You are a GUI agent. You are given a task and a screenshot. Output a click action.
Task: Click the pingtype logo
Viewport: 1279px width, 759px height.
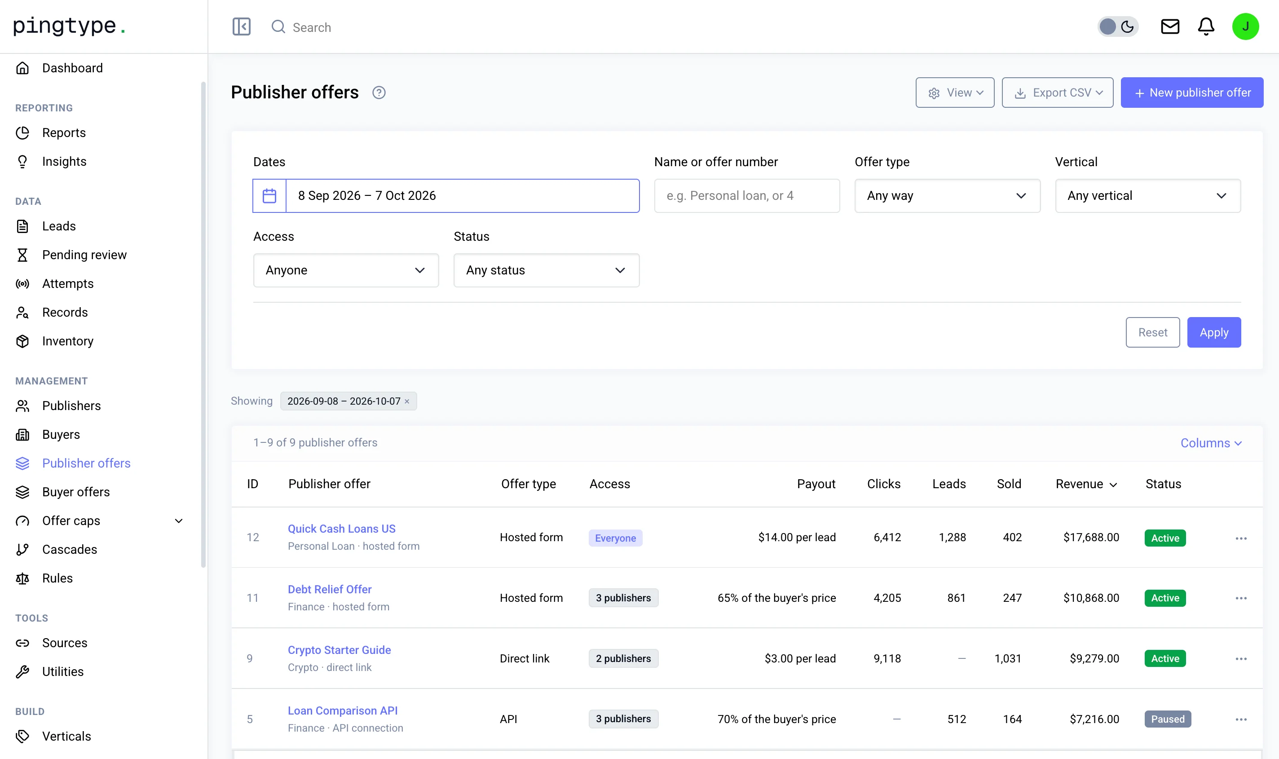pos(69,26)
